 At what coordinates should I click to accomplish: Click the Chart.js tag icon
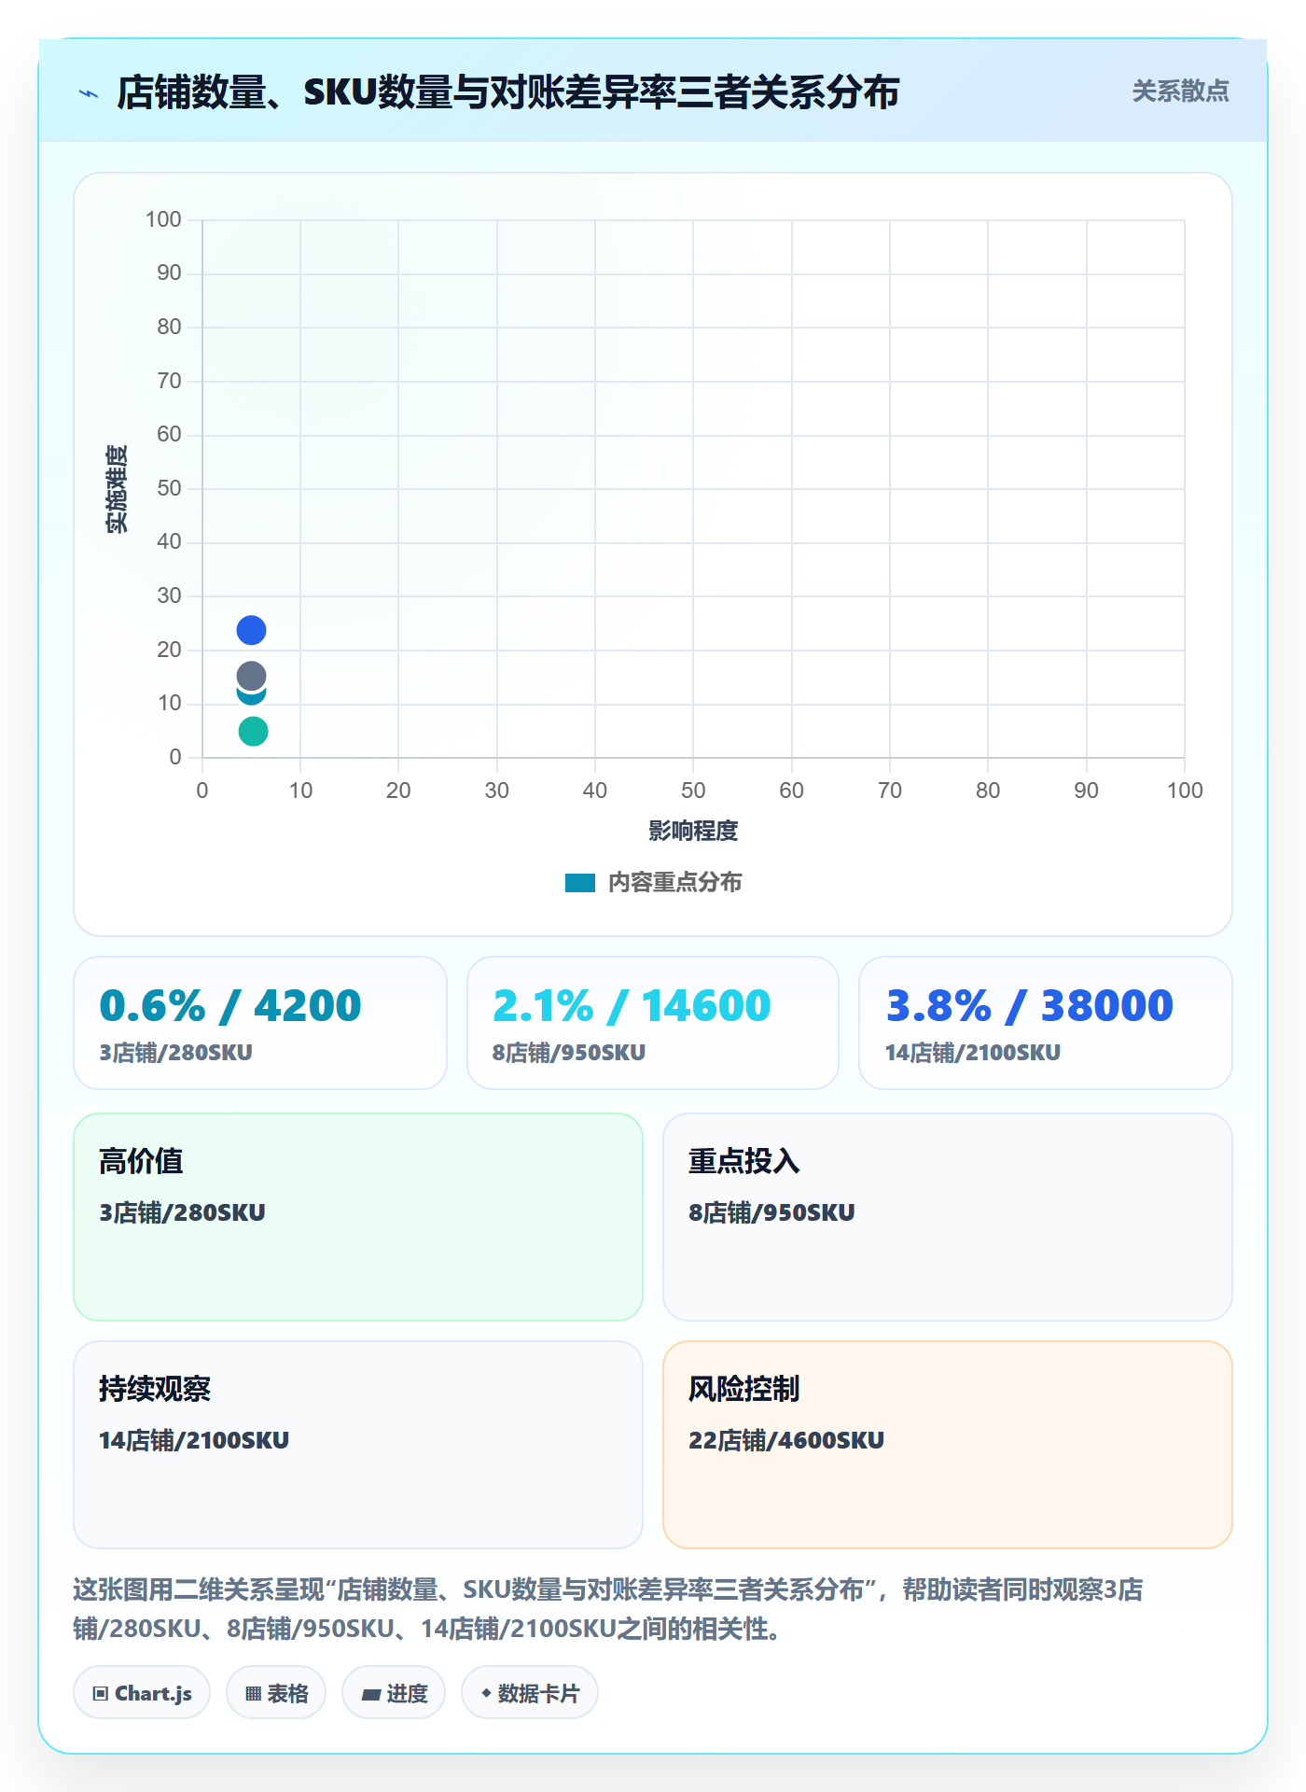(x=101, y=1693)
